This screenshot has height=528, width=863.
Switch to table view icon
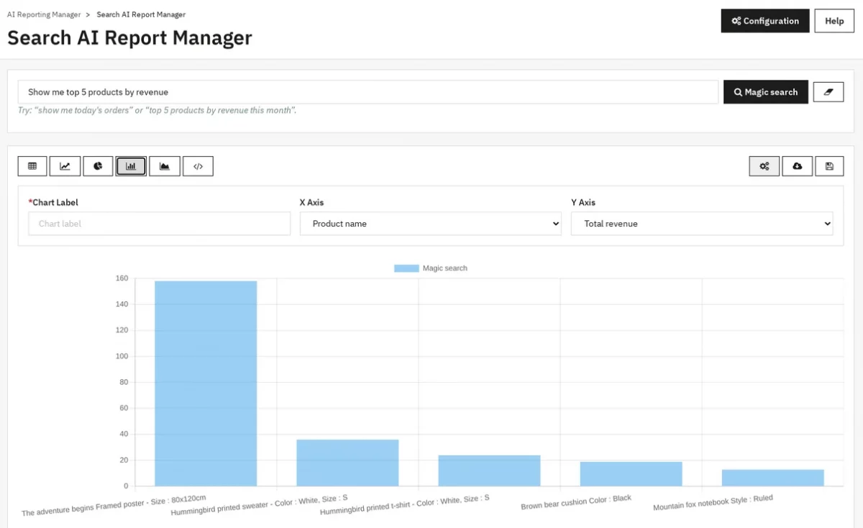(x=32, y=166)
